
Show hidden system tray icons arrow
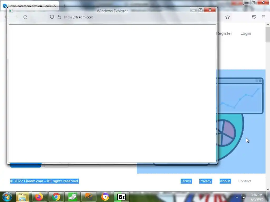tap(237, 197)
